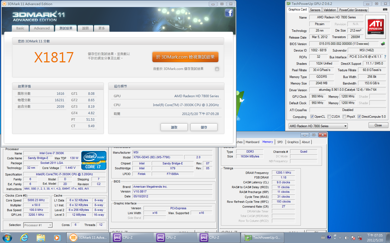Click the GPU Name field AMD Radeon HD 7800

(336, 17)
